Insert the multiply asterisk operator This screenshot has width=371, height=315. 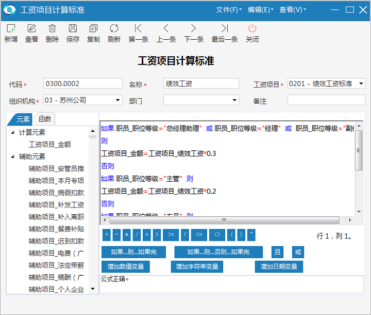[x=127, y=235]
